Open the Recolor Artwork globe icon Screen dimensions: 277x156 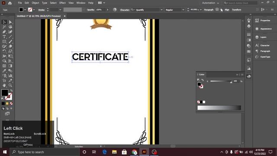click(x=115, y=10)
